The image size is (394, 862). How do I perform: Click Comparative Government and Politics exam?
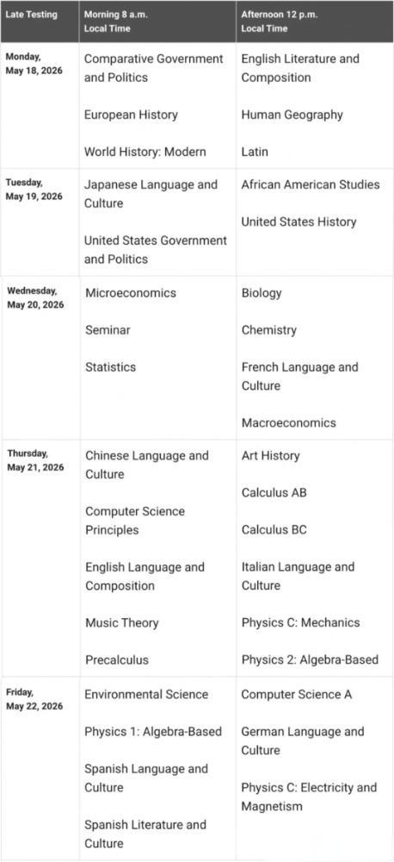(154, 67)
